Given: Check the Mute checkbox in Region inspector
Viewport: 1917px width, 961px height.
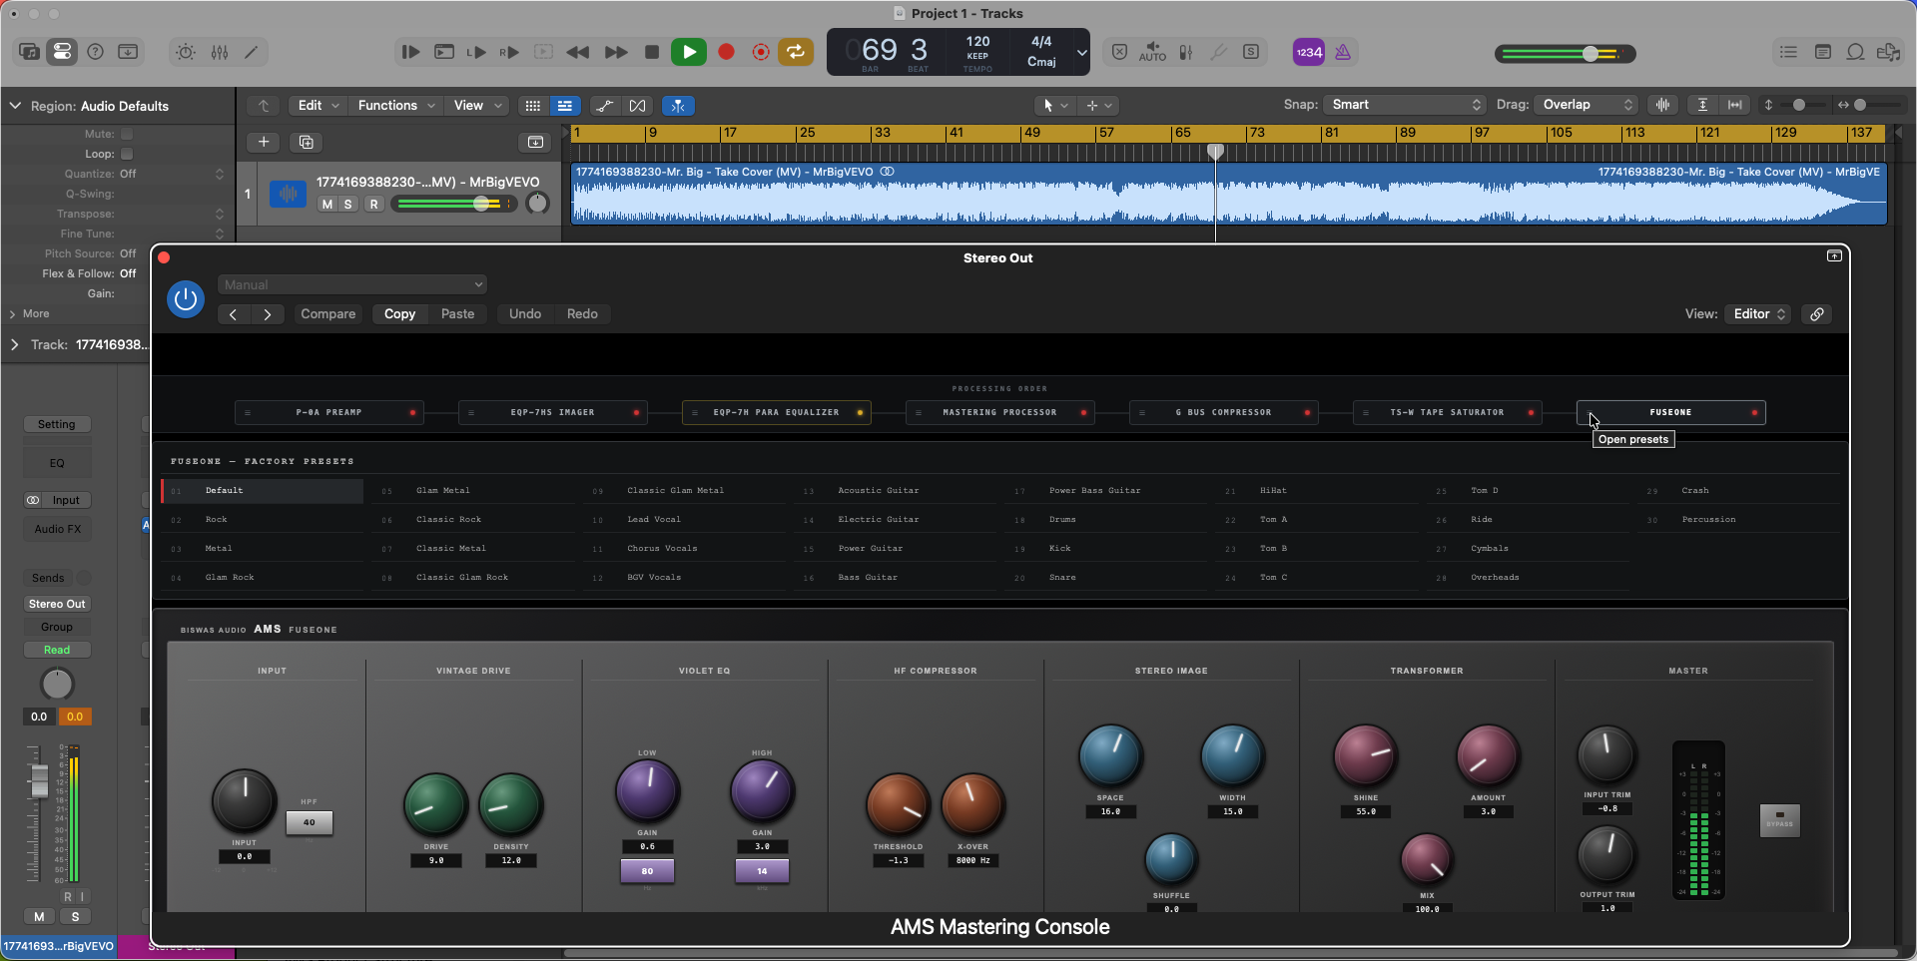Looking at the screenshot, I should click(127, 134).
